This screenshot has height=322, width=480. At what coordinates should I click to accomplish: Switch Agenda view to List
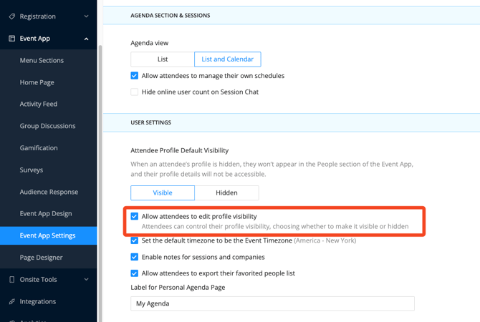[163, 59]
